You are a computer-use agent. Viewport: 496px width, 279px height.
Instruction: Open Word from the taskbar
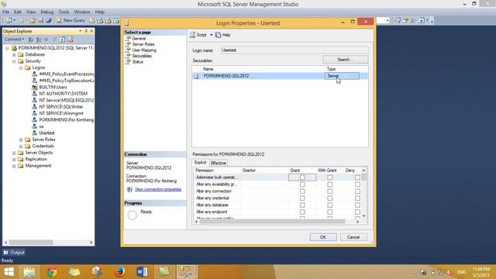point(142,272)
